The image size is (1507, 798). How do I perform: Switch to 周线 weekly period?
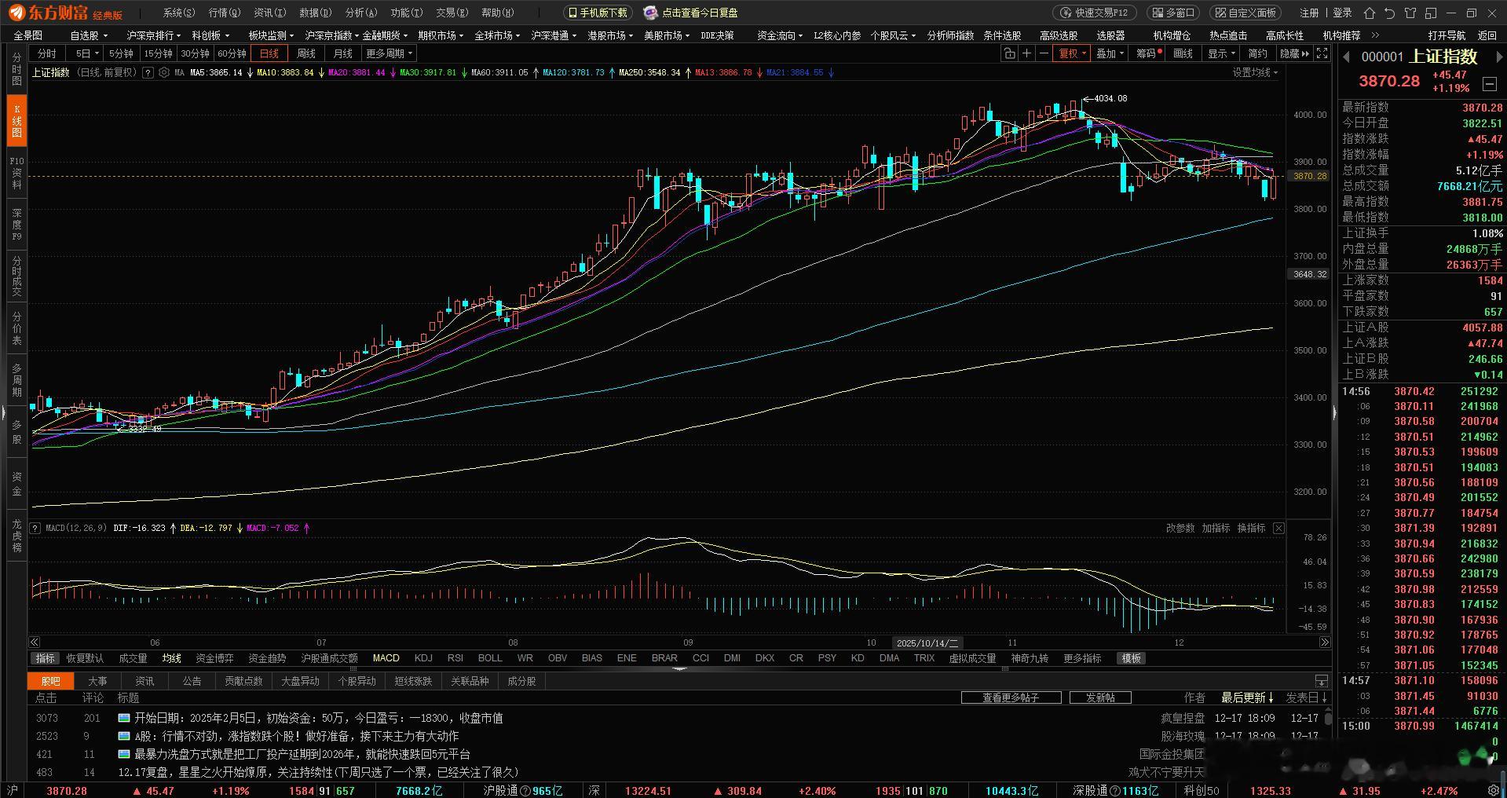[x=306, y=53]
